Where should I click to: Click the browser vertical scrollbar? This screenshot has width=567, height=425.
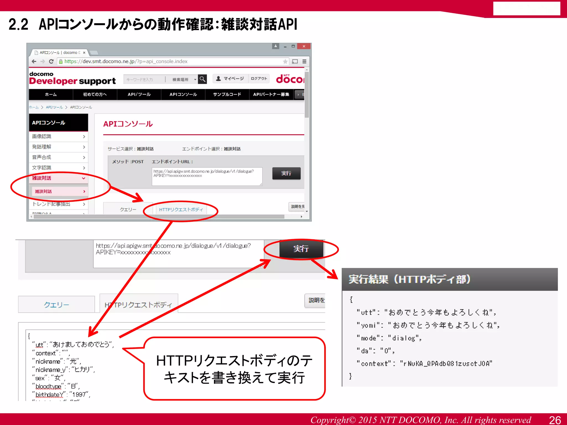(x=307, y=95)
